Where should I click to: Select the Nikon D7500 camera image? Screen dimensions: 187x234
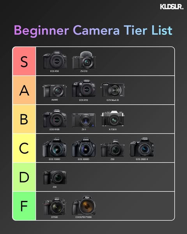55,206
